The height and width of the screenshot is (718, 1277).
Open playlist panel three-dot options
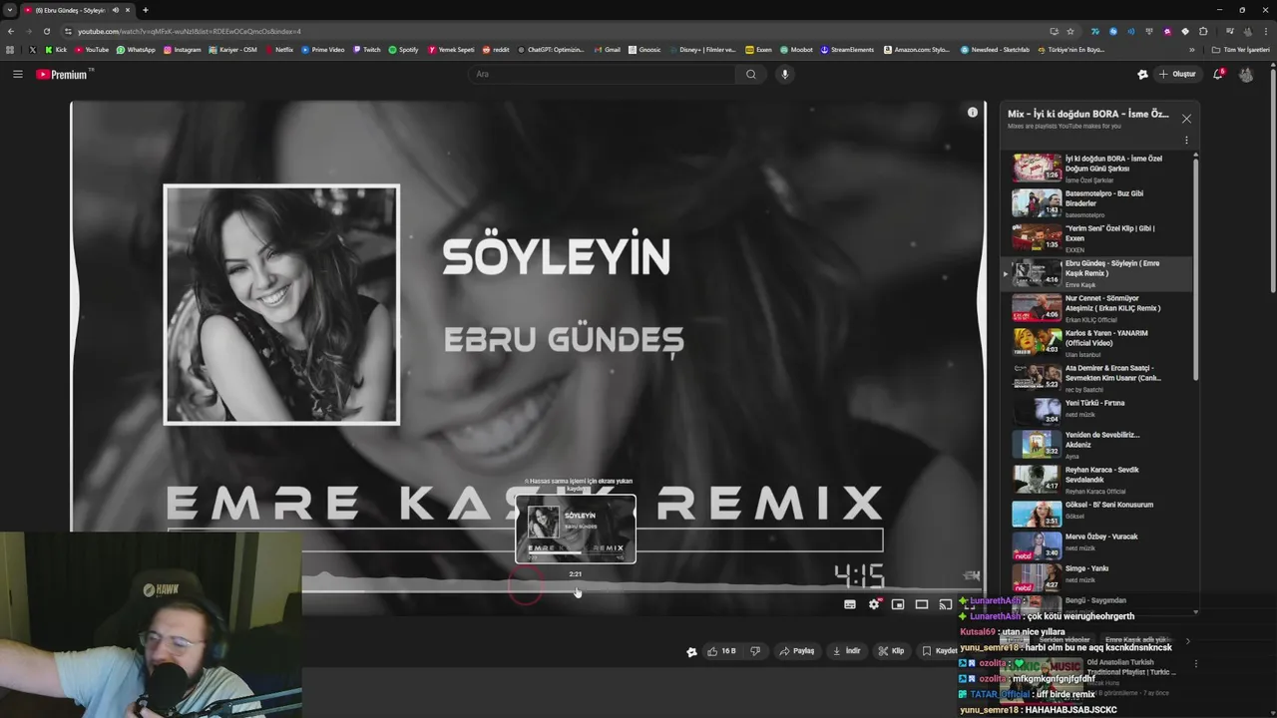1186,140
